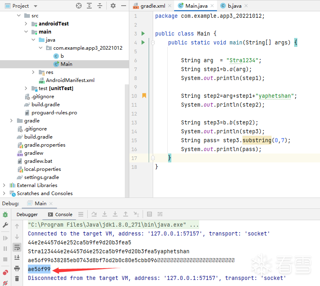This screenshot has height=286, width=320.
Task: Switch to the Debugger tab
Action: point(27,214)
